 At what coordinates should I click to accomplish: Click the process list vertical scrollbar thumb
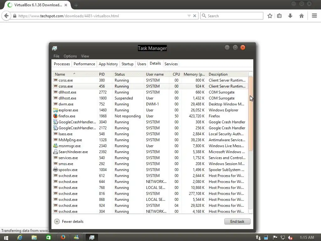[250, 113]
